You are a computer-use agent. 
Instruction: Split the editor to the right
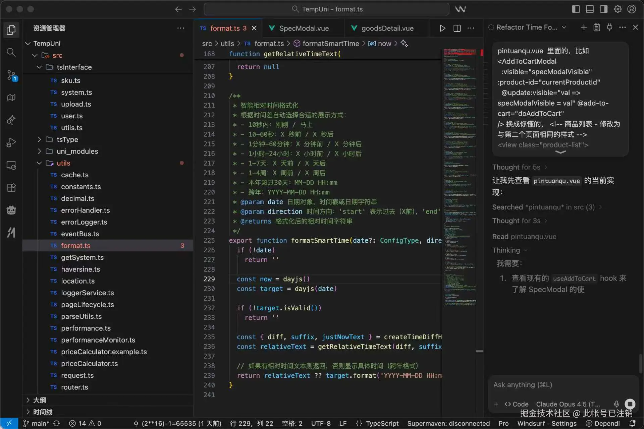coord(457,28)
